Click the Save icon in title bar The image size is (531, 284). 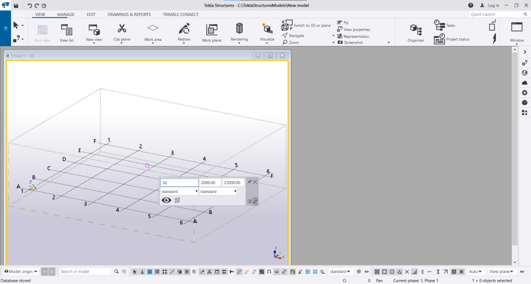click(16, 5)
